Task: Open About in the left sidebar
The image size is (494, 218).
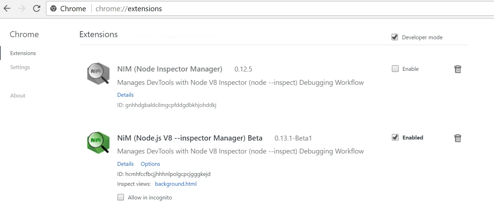Action: [x=18, y=96]
